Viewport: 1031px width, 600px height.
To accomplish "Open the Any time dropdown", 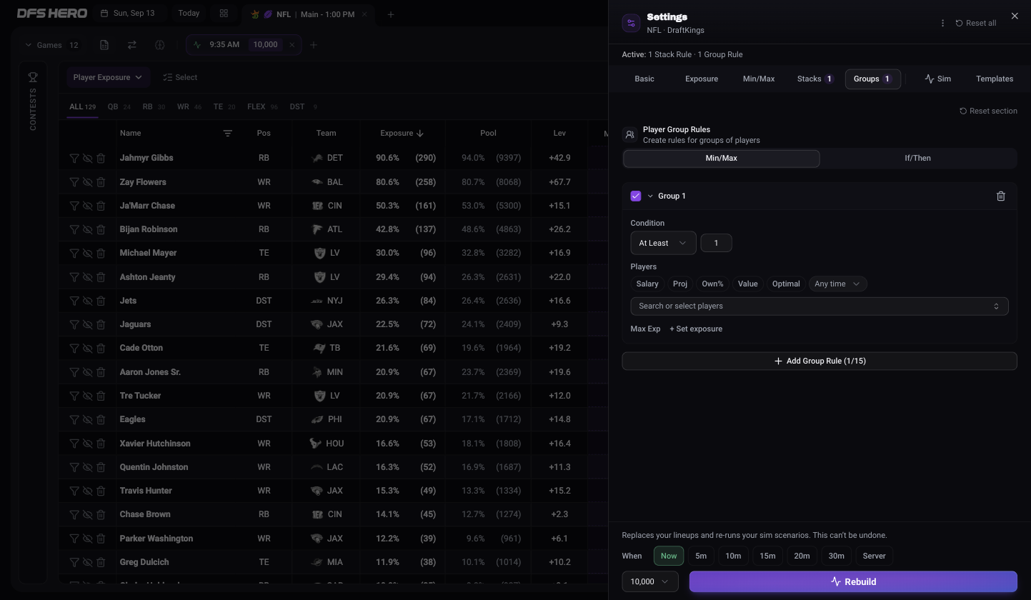I will pos(837,284).
